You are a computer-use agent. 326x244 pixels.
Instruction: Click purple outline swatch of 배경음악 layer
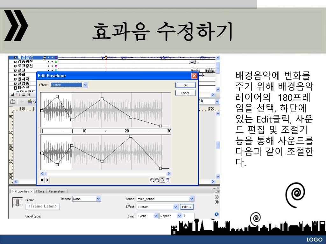coord(56,58)
